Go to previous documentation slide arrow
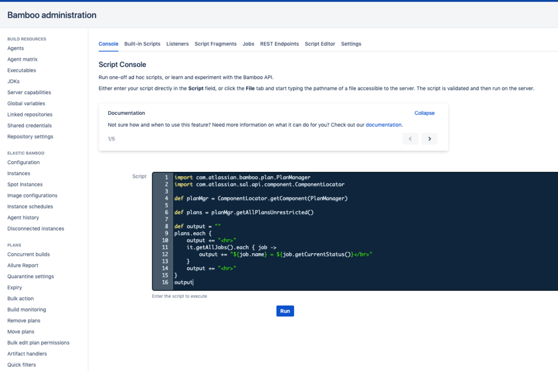 (x=410, y=139)
